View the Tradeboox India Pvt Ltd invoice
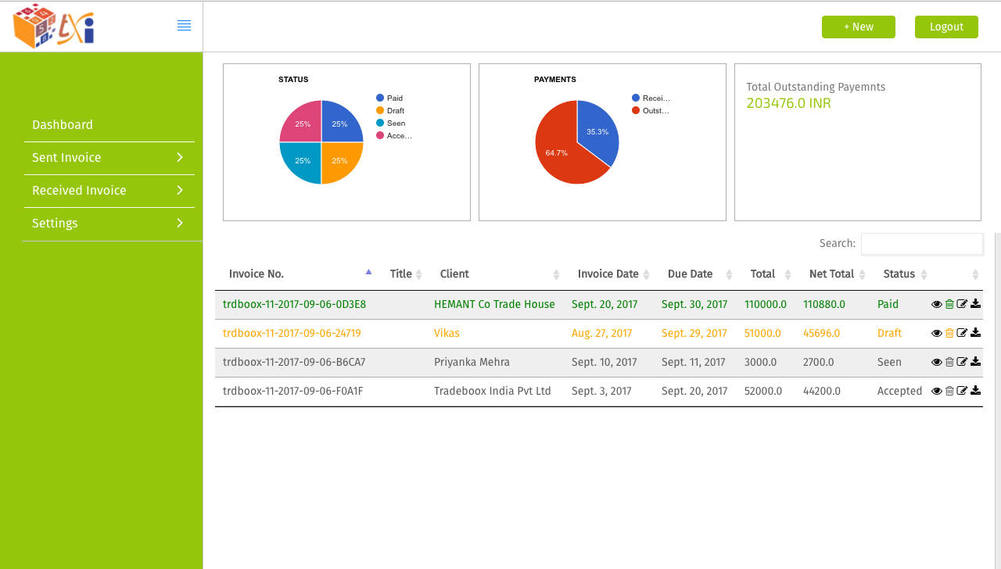 (x=937, y=392)
